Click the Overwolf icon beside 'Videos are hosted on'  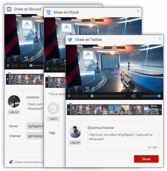pyautogui.click(x=11, y=162)
